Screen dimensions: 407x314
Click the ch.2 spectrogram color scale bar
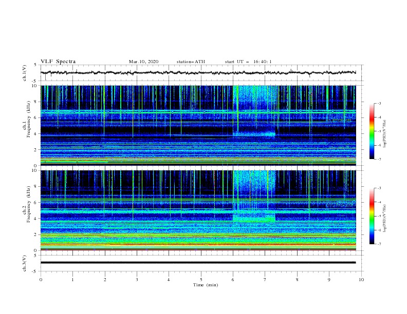coord(372,216)
